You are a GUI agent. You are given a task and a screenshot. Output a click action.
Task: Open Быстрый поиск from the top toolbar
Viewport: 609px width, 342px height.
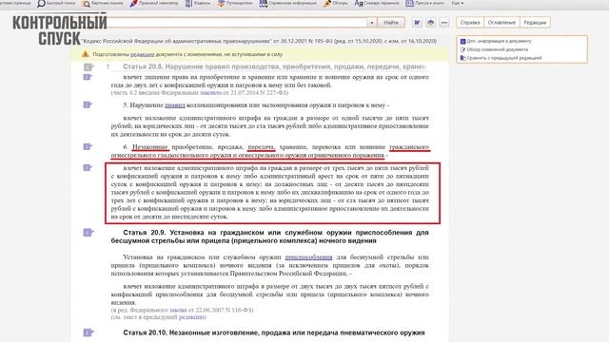click(x=56, y=3)
